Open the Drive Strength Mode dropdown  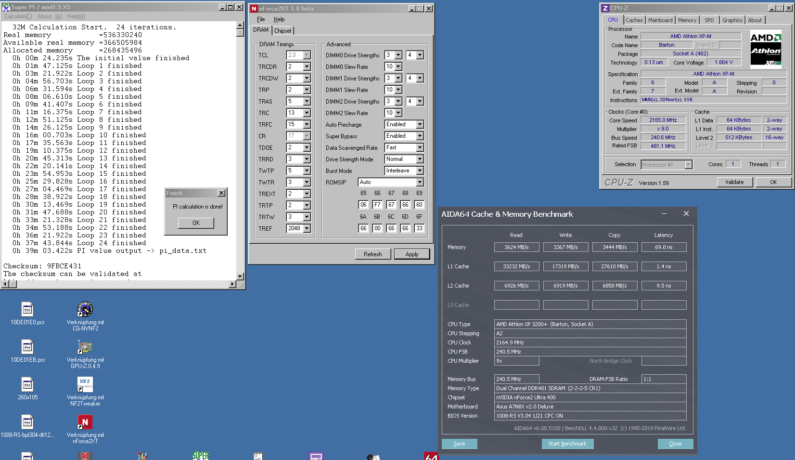(420, 159)
